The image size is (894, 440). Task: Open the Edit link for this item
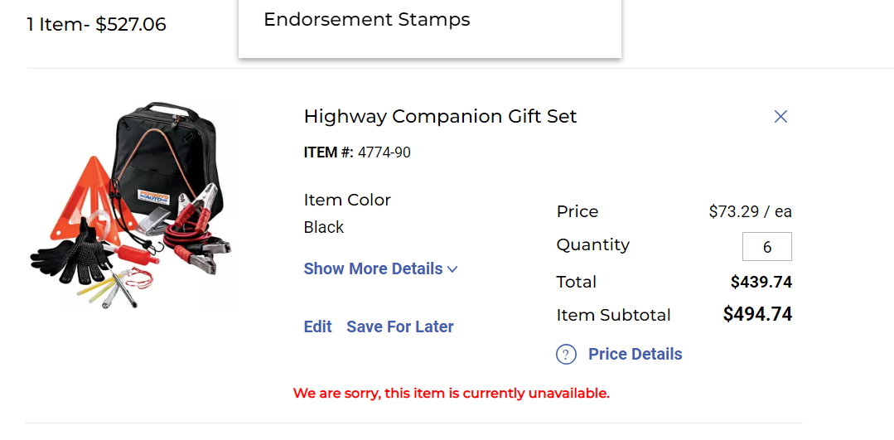point(317,326)
